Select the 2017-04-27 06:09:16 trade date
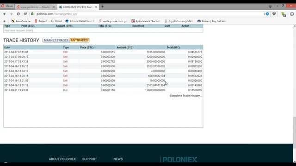The image size is (296, 166). [x=16, y=57]
